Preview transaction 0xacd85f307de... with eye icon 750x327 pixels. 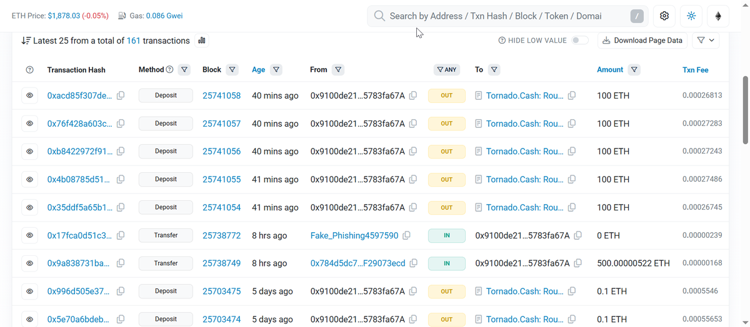pos(29,95)
